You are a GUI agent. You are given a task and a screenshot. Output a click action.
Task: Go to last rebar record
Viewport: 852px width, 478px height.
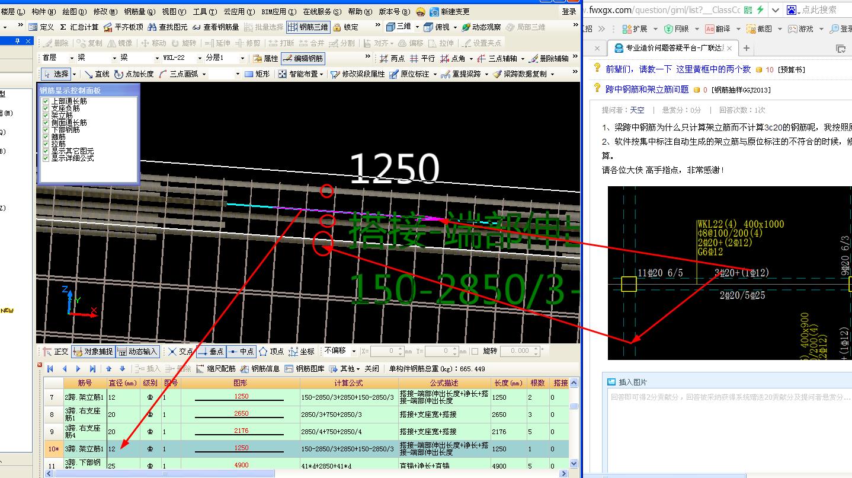[92, 368]
